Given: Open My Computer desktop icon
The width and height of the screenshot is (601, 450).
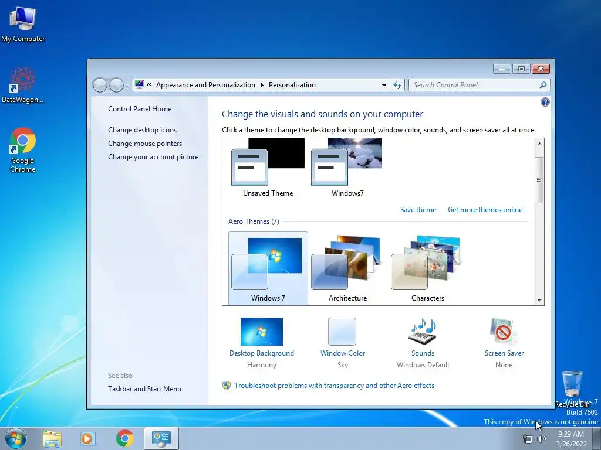Looking at the screenshot, I should [23, 25].
